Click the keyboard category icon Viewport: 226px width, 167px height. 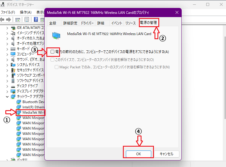click(x=13, y=49)
